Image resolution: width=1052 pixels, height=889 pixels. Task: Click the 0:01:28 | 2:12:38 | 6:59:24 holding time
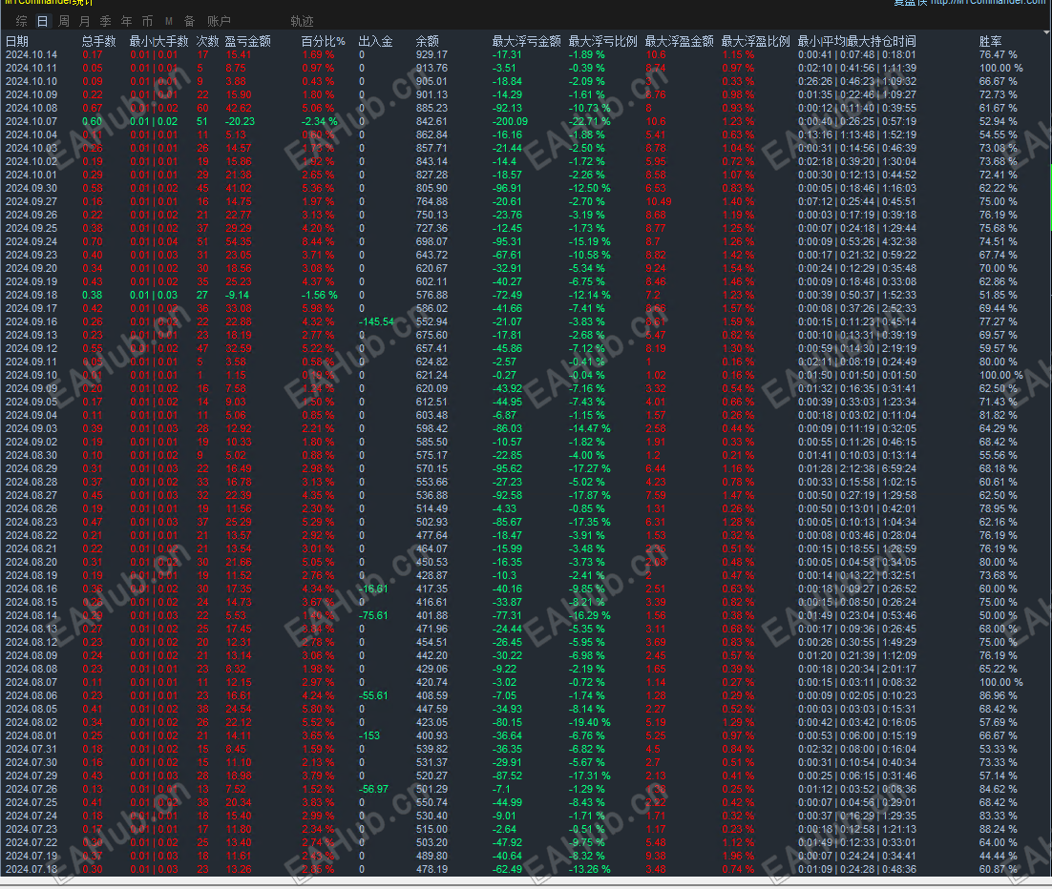tap(856, 469)
